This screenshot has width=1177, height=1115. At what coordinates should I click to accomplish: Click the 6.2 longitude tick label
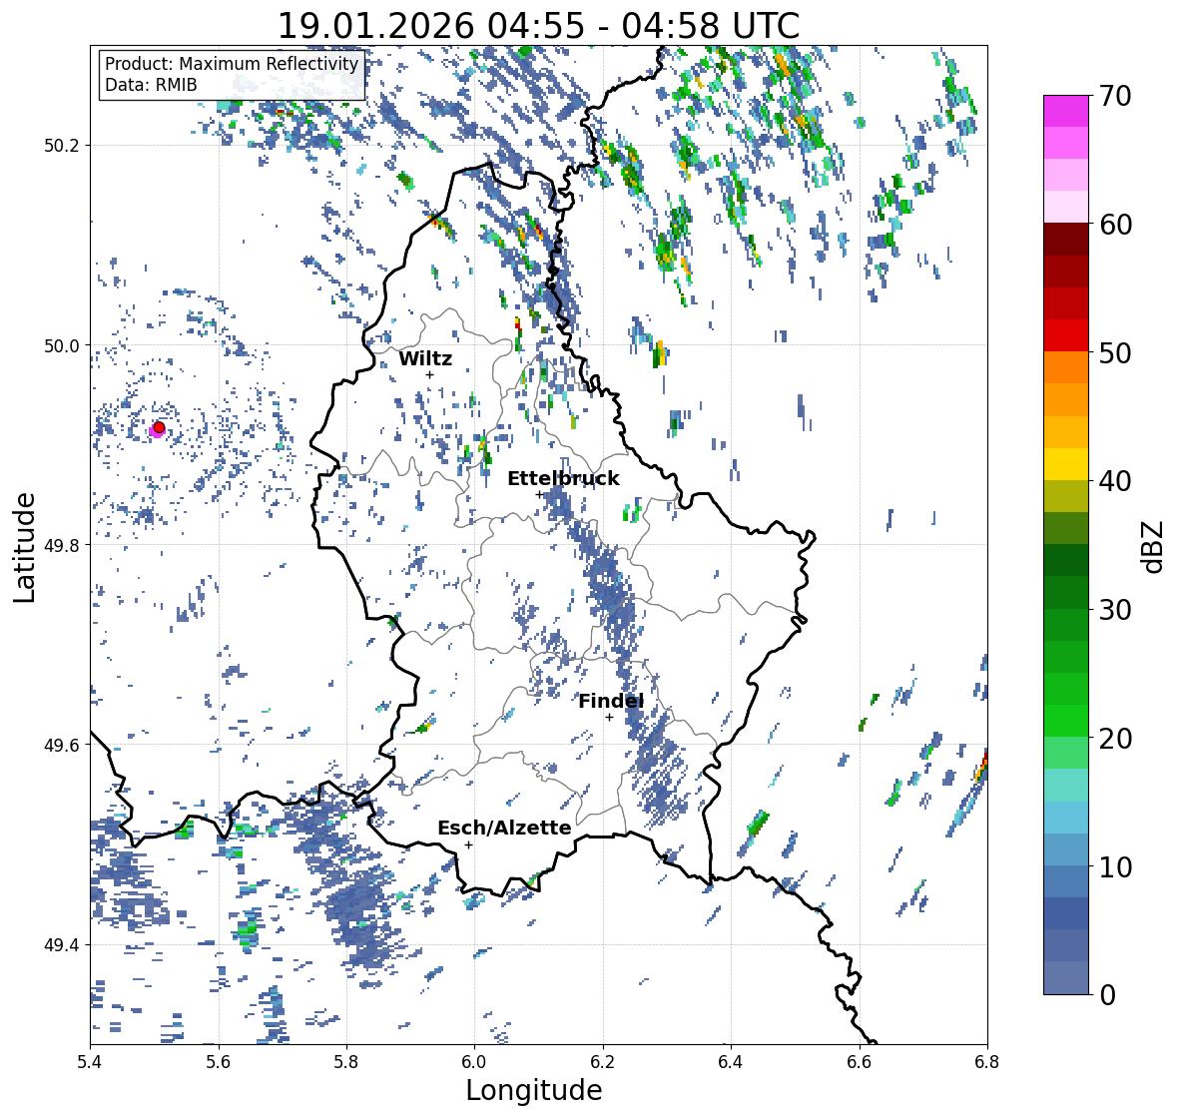(603, 1061)
